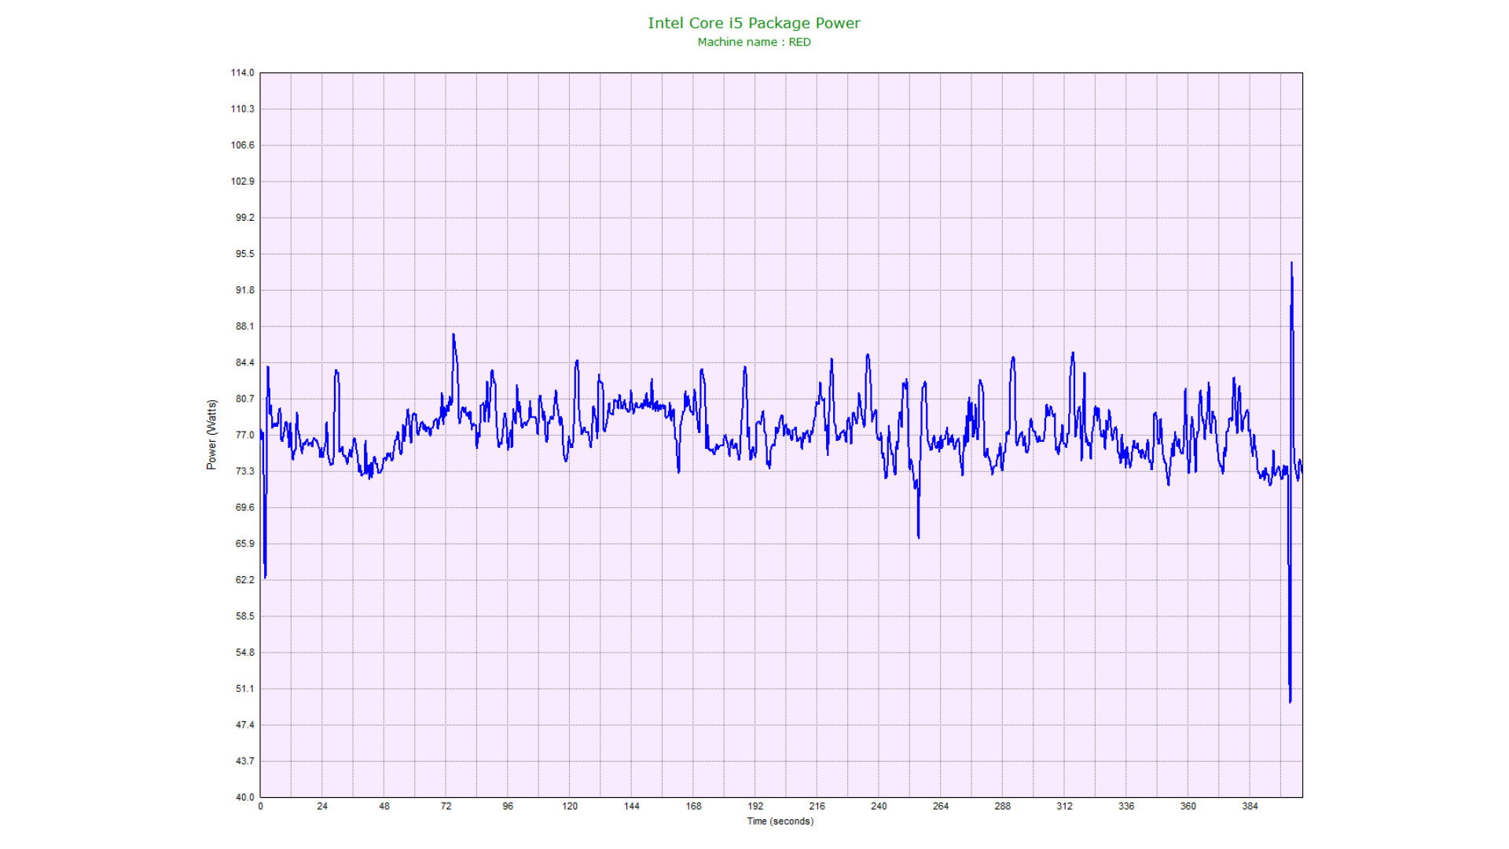Click the 73.3 value on the power axis
The width and height of the screenshot is (1509, 849).
[x=245, y=471]
